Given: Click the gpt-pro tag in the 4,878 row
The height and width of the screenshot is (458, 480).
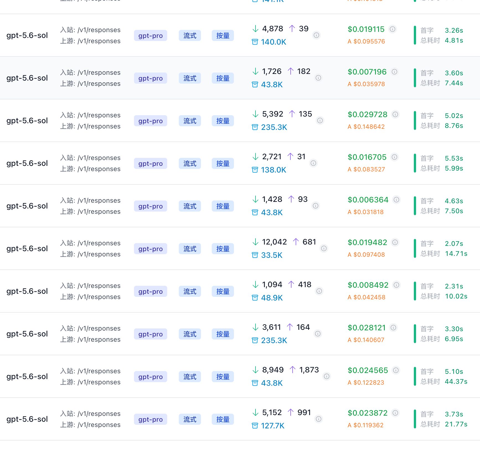Looking at the screenshot, I should pos(151,35).
